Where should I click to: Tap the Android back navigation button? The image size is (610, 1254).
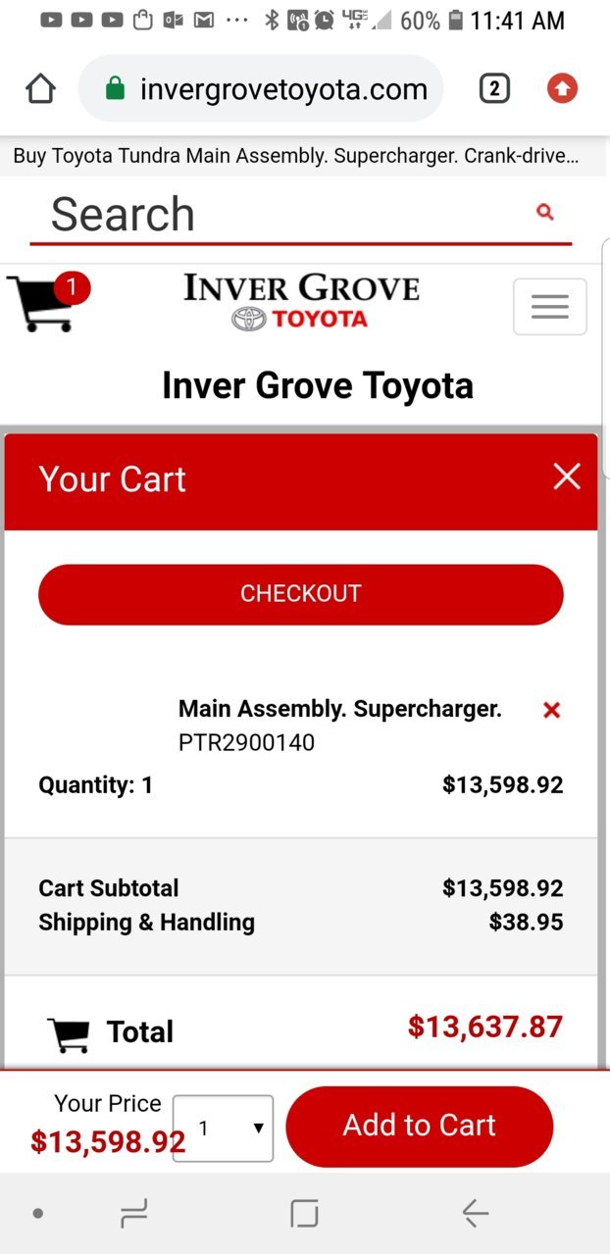click(x=476, y=1214)
